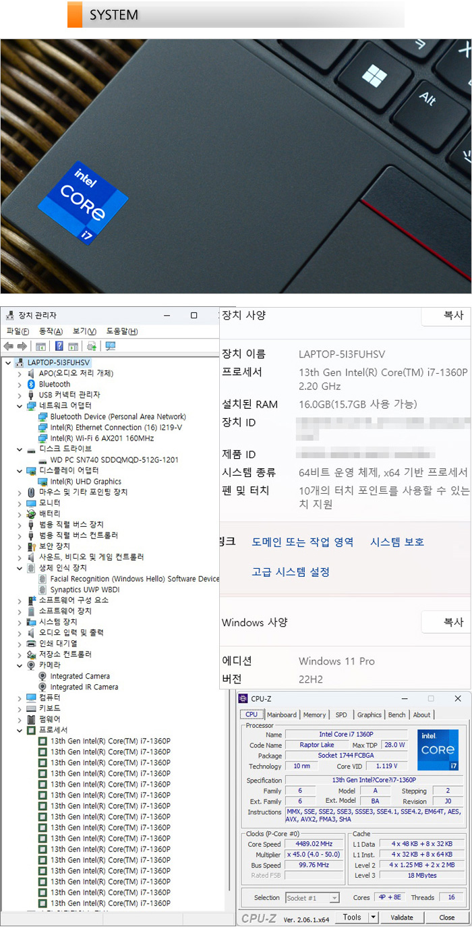Click the CPU Name field Intel Core i7 1360P
Viewport: 472px width, 929px height.
coord(346,734)
